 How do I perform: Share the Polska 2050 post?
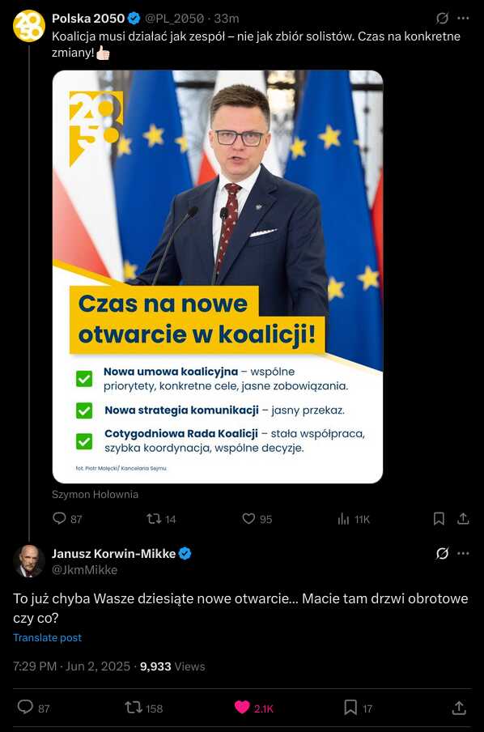point(463,519)
